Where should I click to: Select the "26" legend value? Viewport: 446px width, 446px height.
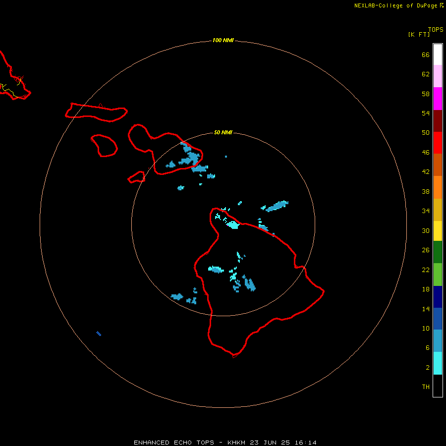[x=426, y=250]
